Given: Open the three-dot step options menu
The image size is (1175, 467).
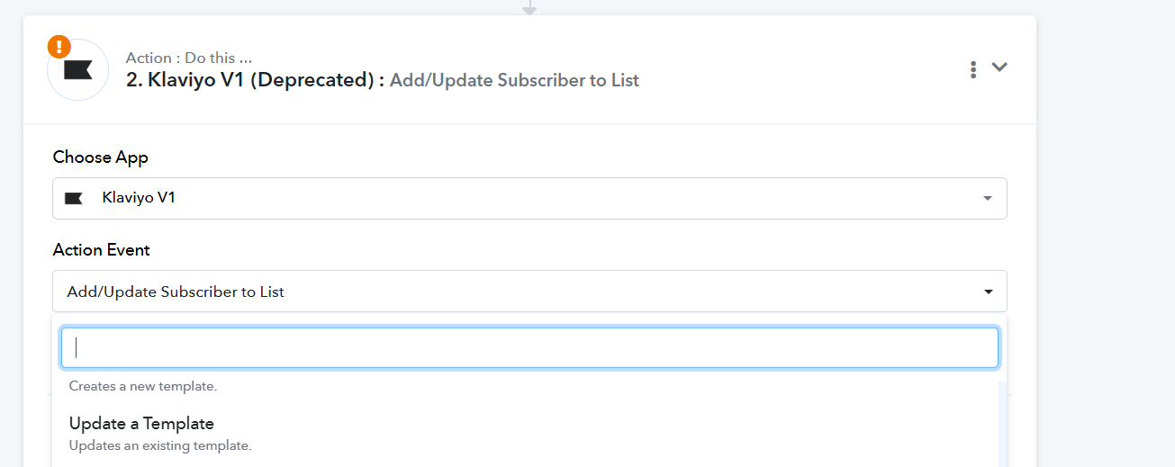Looking at the screenshot, I should pos(973,69).
